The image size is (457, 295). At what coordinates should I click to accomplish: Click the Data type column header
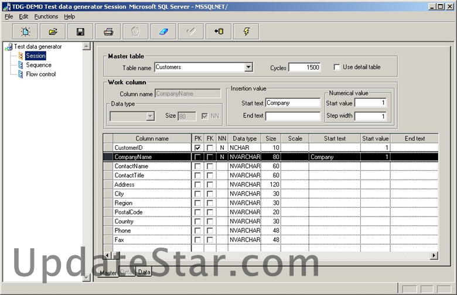click(244, 139)
